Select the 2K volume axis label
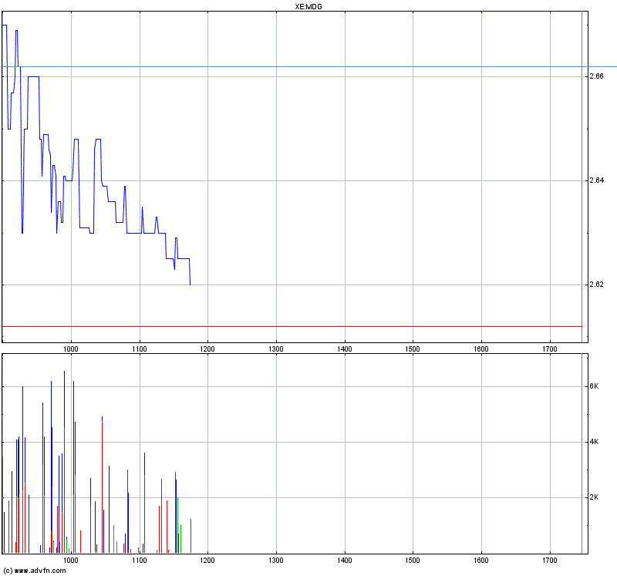 pos(594,497)
